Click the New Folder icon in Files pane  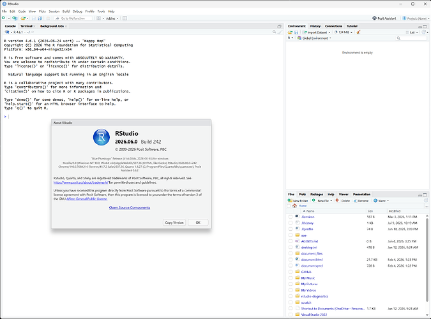tap(290, 200)
